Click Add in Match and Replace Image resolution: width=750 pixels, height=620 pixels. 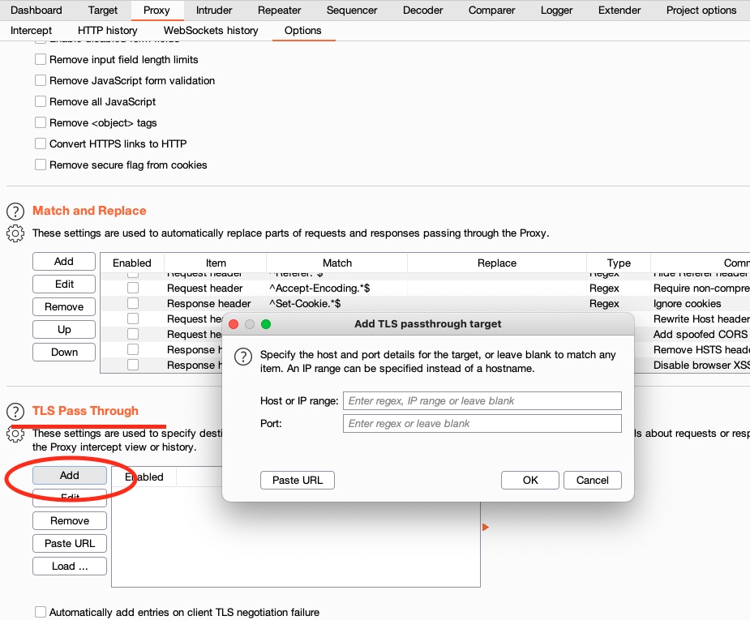(x=64, y=262)
